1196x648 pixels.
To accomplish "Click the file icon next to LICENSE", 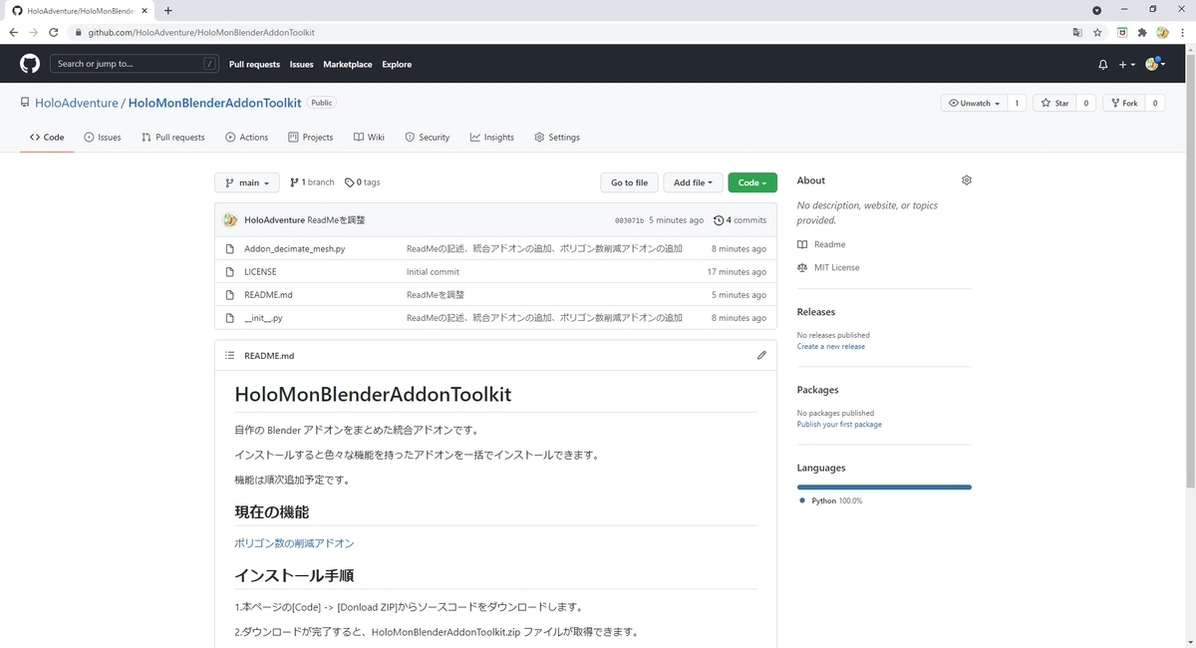I will (230, 271).
